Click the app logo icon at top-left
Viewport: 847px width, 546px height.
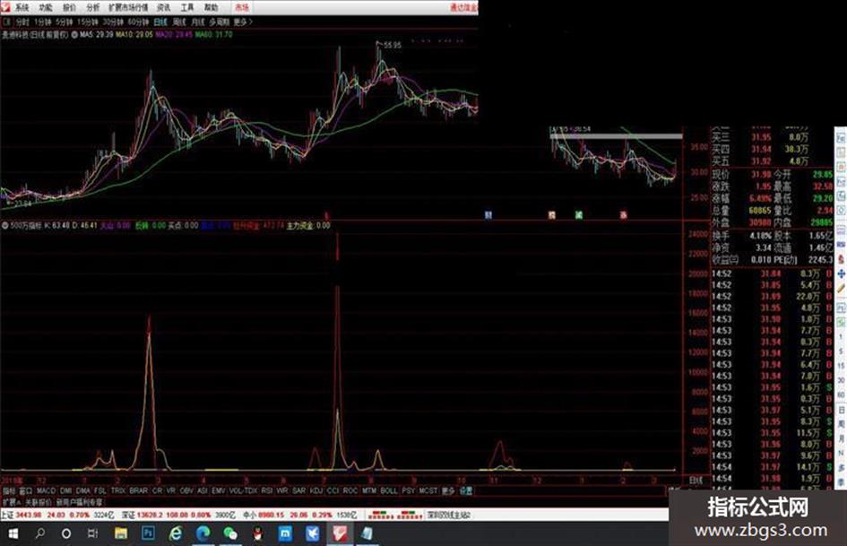[x=5, y=7]
